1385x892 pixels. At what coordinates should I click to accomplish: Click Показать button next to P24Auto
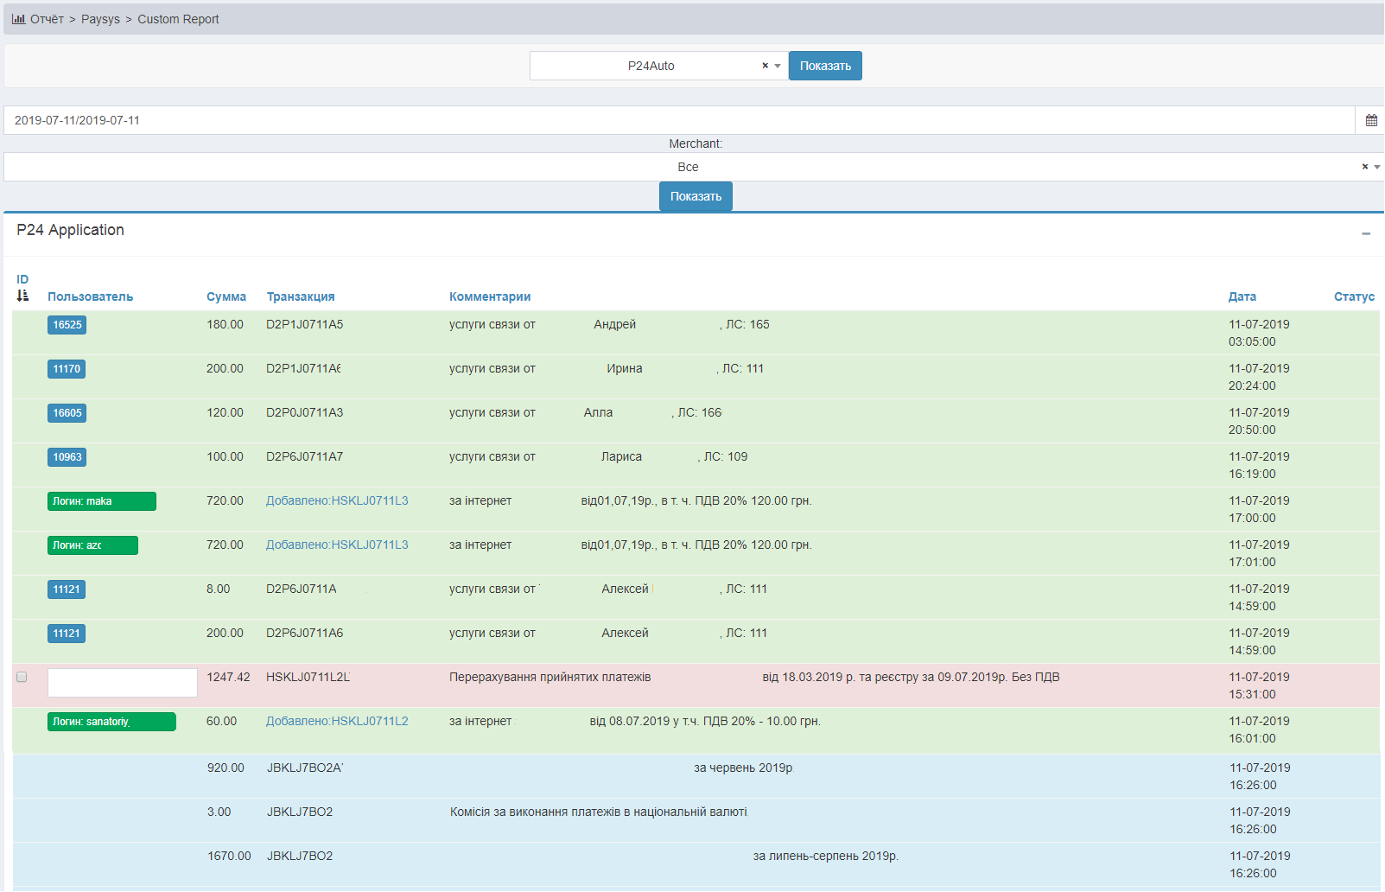pyautogui.click(x=825, y=66)
